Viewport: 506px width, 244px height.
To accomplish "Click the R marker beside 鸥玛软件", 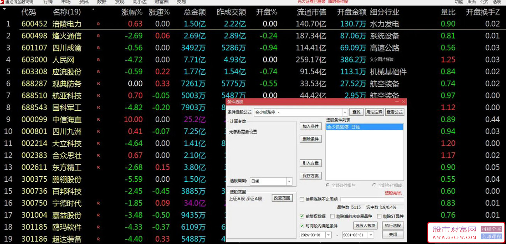I will (98, 227).
